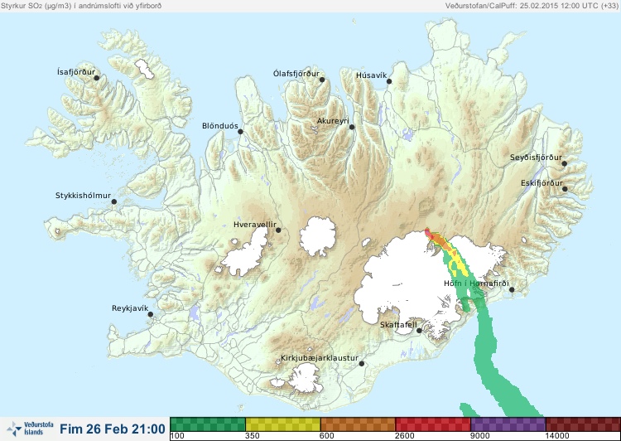Click the forecast time Fim 26 Feb 21:00
This screenshot has height=441, width=621.
113,429
